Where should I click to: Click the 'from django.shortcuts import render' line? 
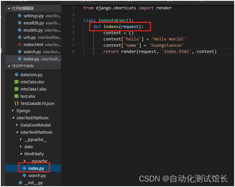coord(127,8)
